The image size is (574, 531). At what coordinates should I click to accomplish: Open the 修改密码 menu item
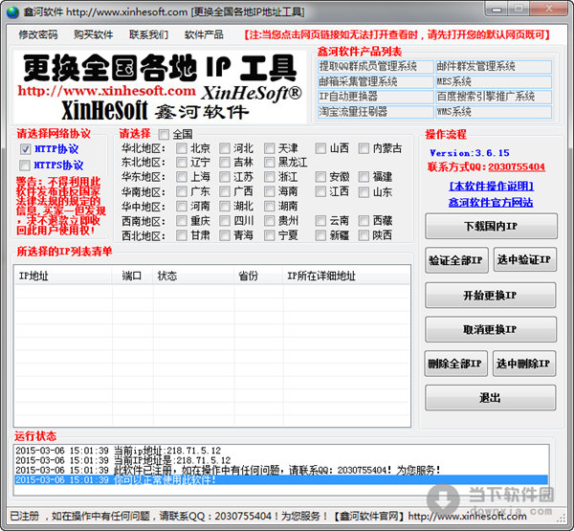38,34
